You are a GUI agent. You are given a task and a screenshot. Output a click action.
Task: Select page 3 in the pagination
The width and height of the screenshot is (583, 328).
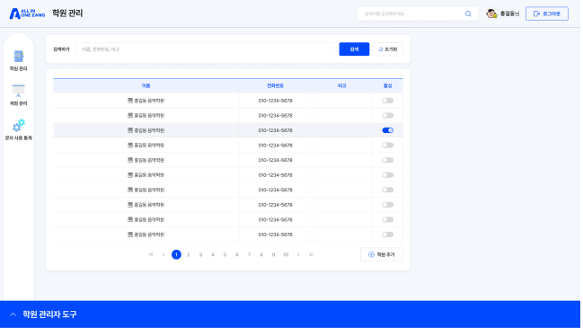pos(200,254)
